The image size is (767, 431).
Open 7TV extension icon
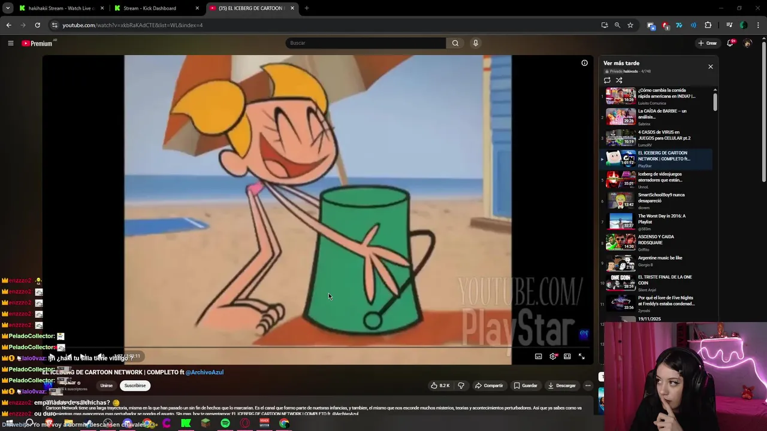679,25
